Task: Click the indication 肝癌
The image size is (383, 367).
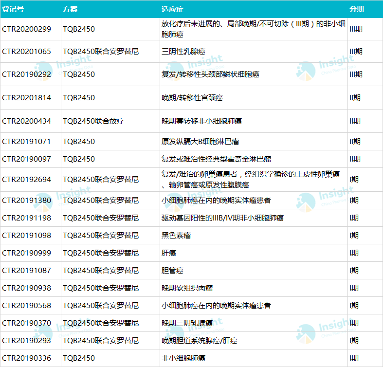Action: click(169, 253)
